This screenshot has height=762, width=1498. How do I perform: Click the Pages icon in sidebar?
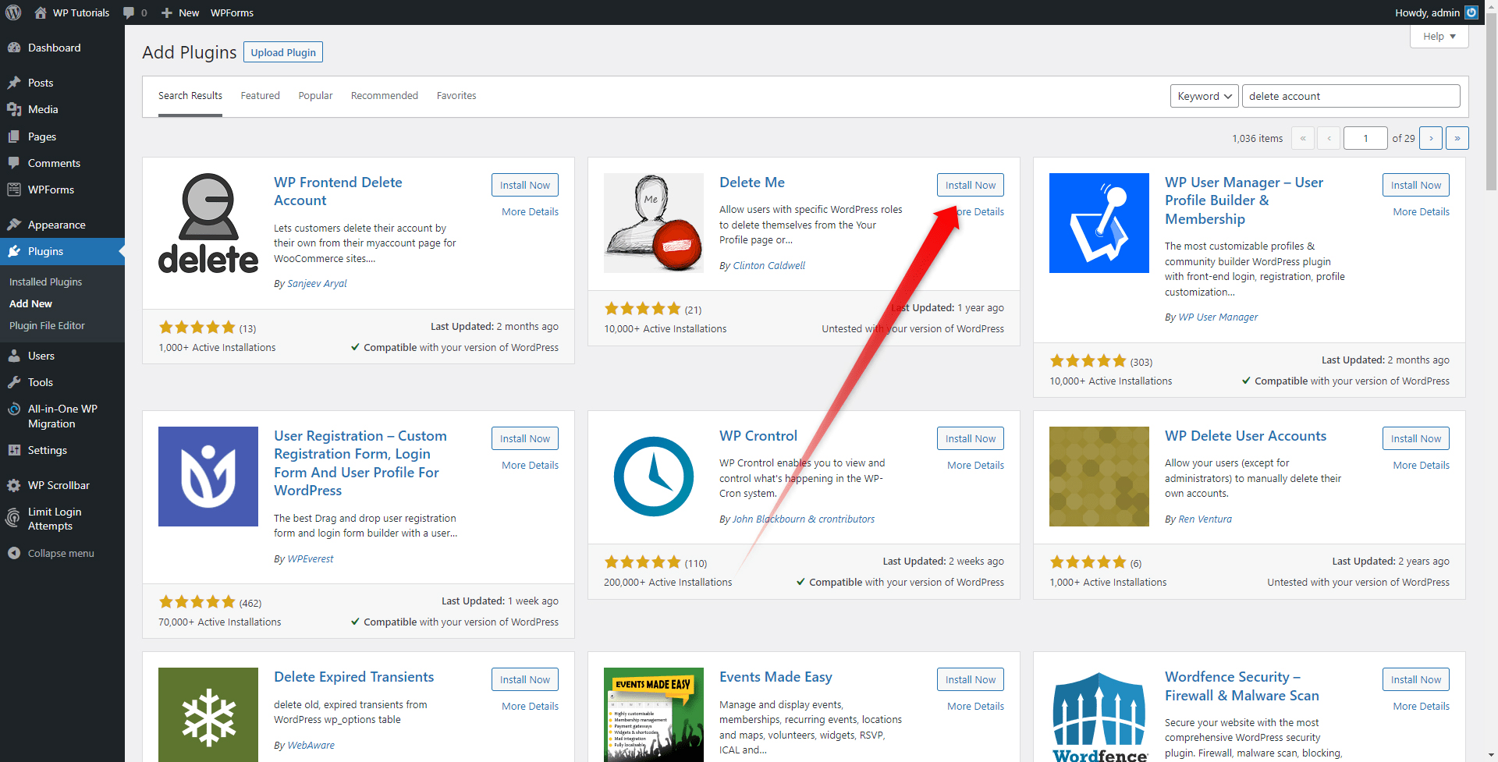(x=14, y=136)
